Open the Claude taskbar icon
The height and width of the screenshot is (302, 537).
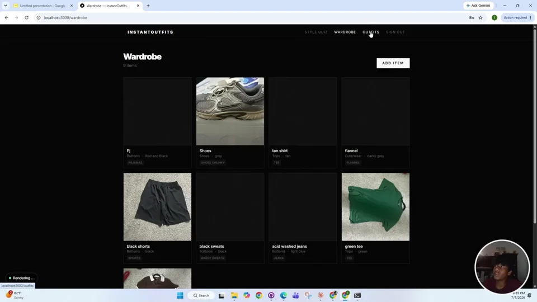coord(321,295)
